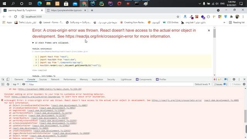Click the browser forward arrow

[10, 17]
